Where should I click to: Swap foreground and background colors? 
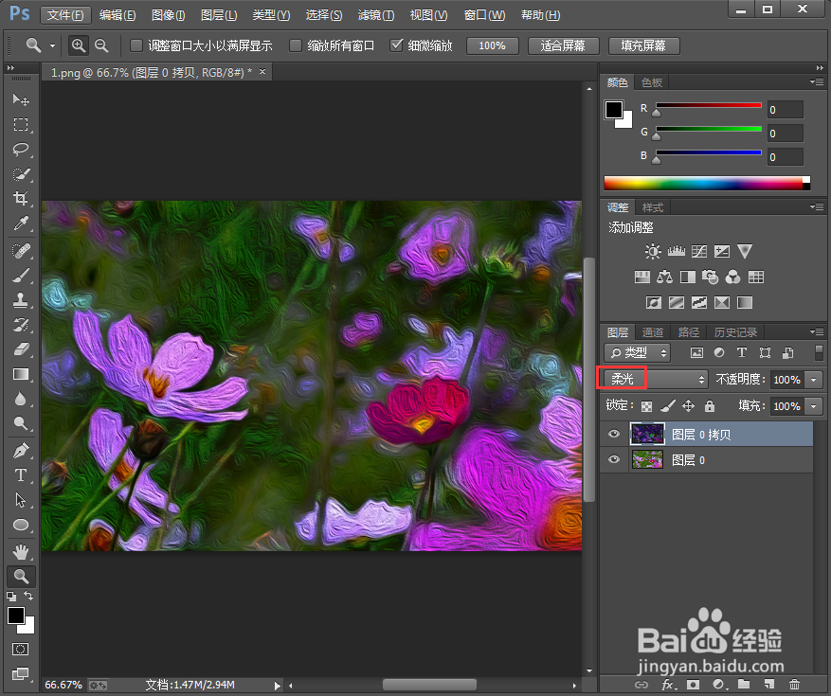tap(28, 596)
